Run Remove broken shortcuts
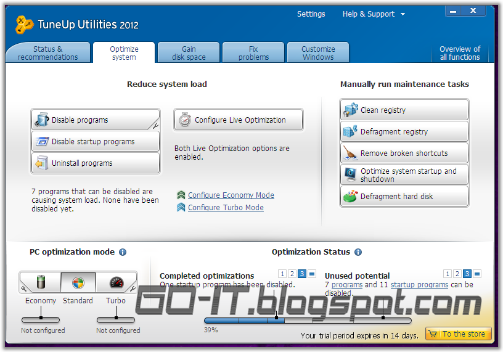This screenshot has width=503, height=352. coord(404,153)
